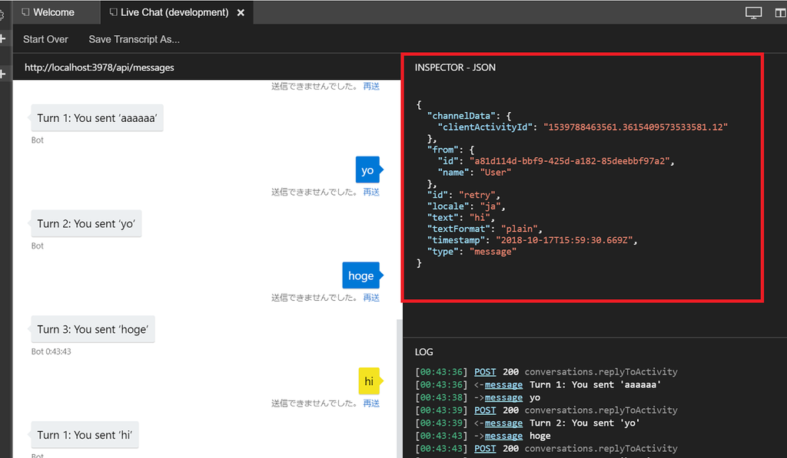Image resolution: width=787 pixels, height=458 pixels.
Task: Click Save Transcript As...
Action: pyautogui.click(x=134, y=39)
